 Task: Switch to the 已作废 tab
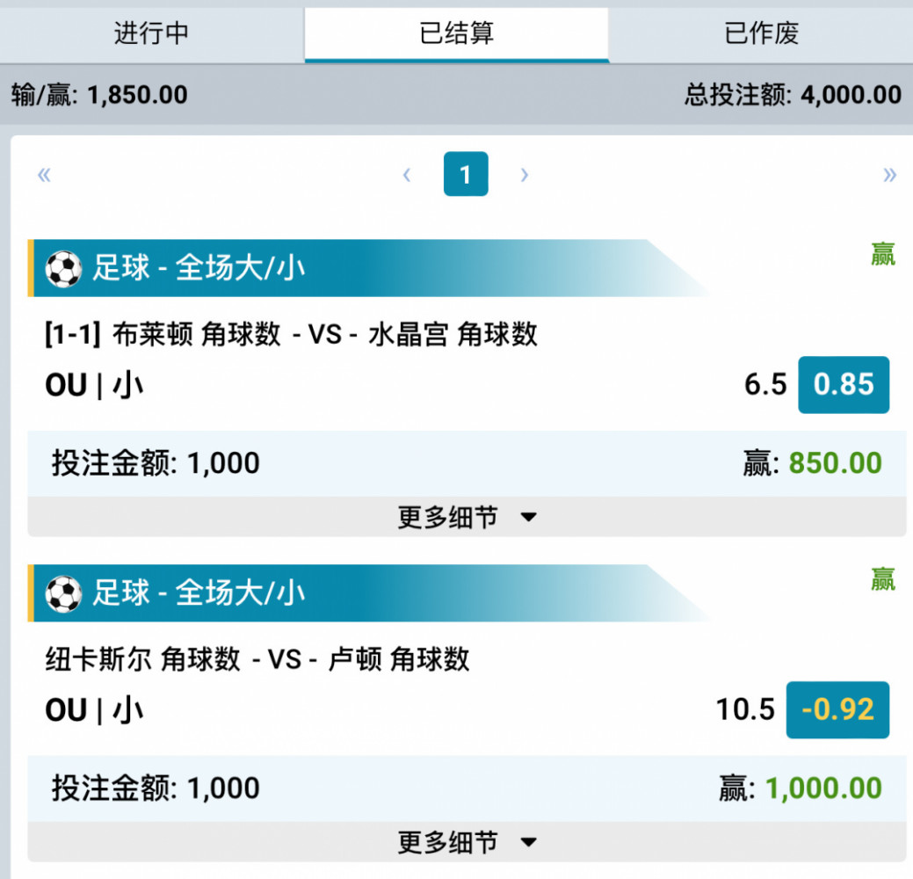click(761, 33)
